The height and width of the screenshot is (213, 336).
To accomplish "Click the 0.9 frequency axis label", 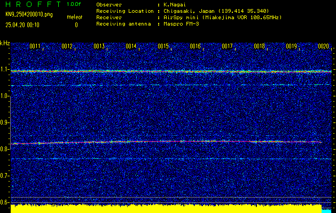I will 4,122.
